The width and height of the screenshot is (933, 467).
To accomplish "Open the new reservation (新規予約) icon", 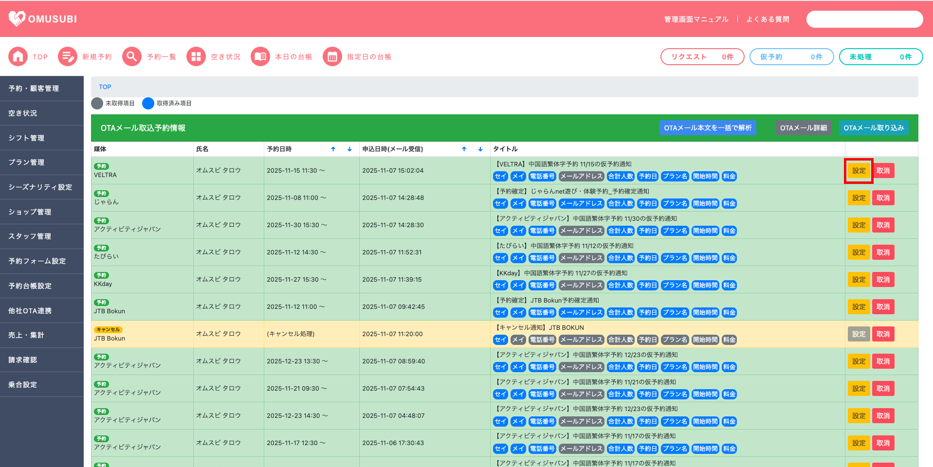I will (x=68, y=56).
